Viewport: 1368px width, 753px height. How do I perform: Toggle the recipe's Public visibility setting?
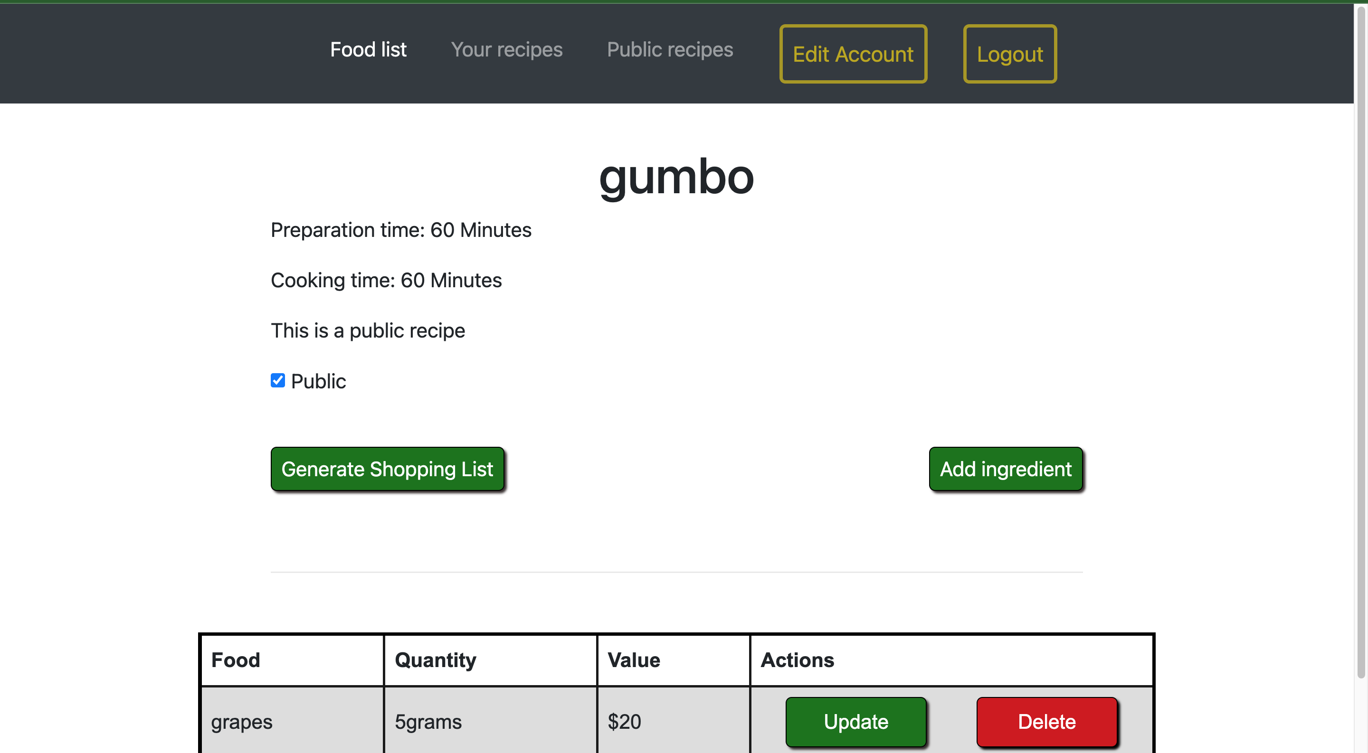(x=277, y=380)
